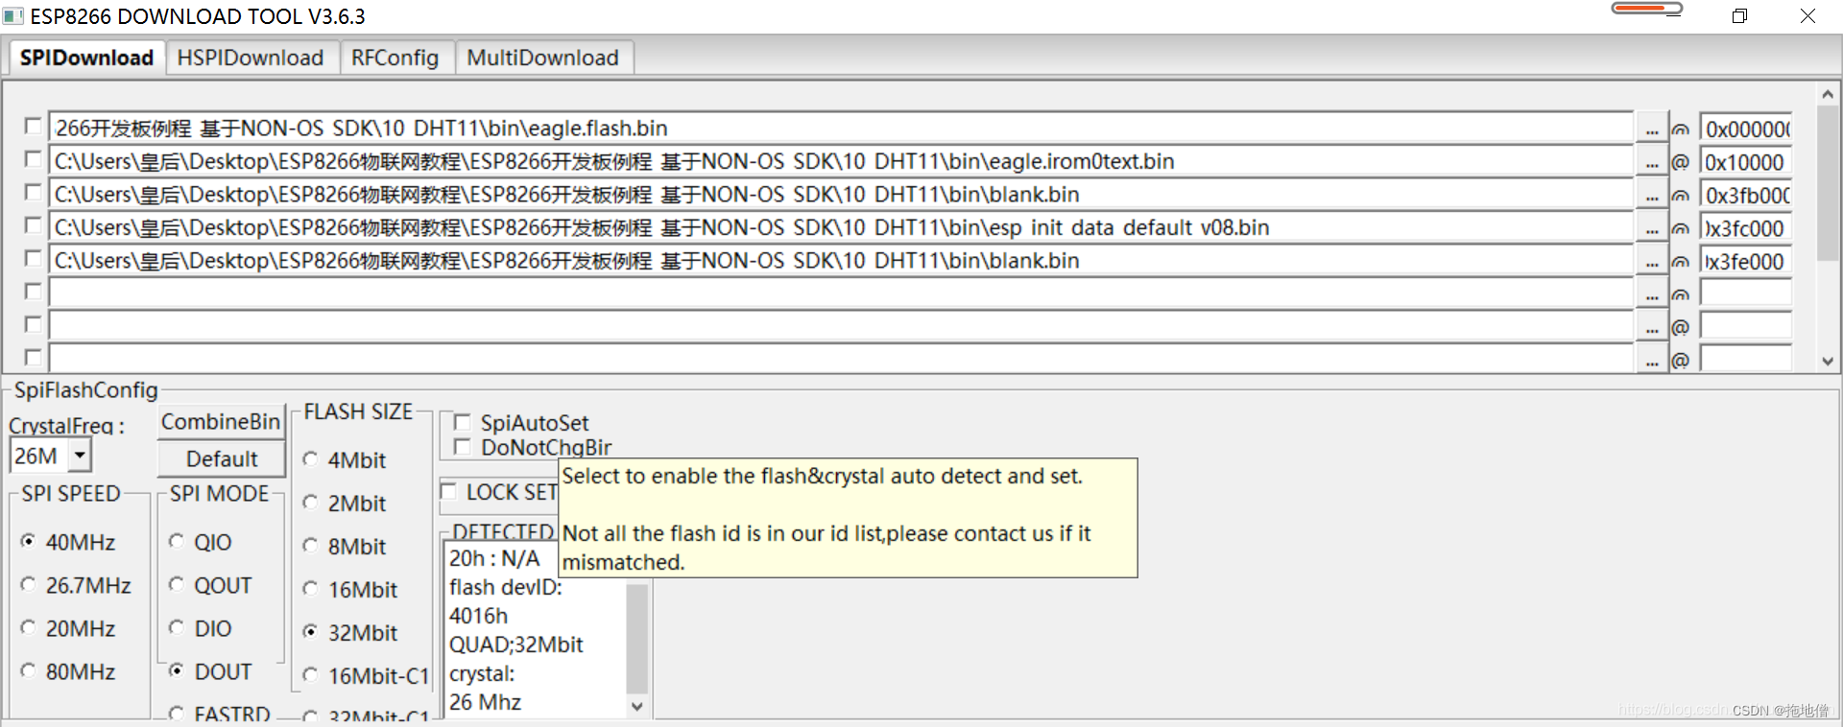Click the eagle.flash.bin path field
Screen dimensions: 1843x727
pos(841,128)
